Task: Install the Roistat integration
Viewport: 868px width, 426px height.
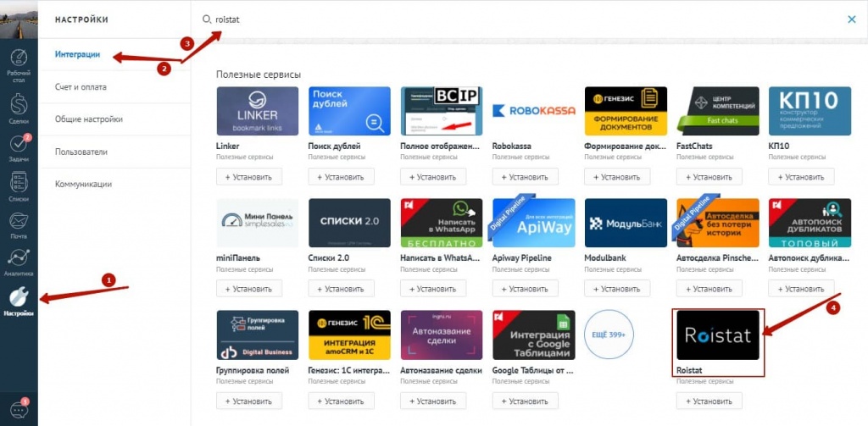Action: 709,401
